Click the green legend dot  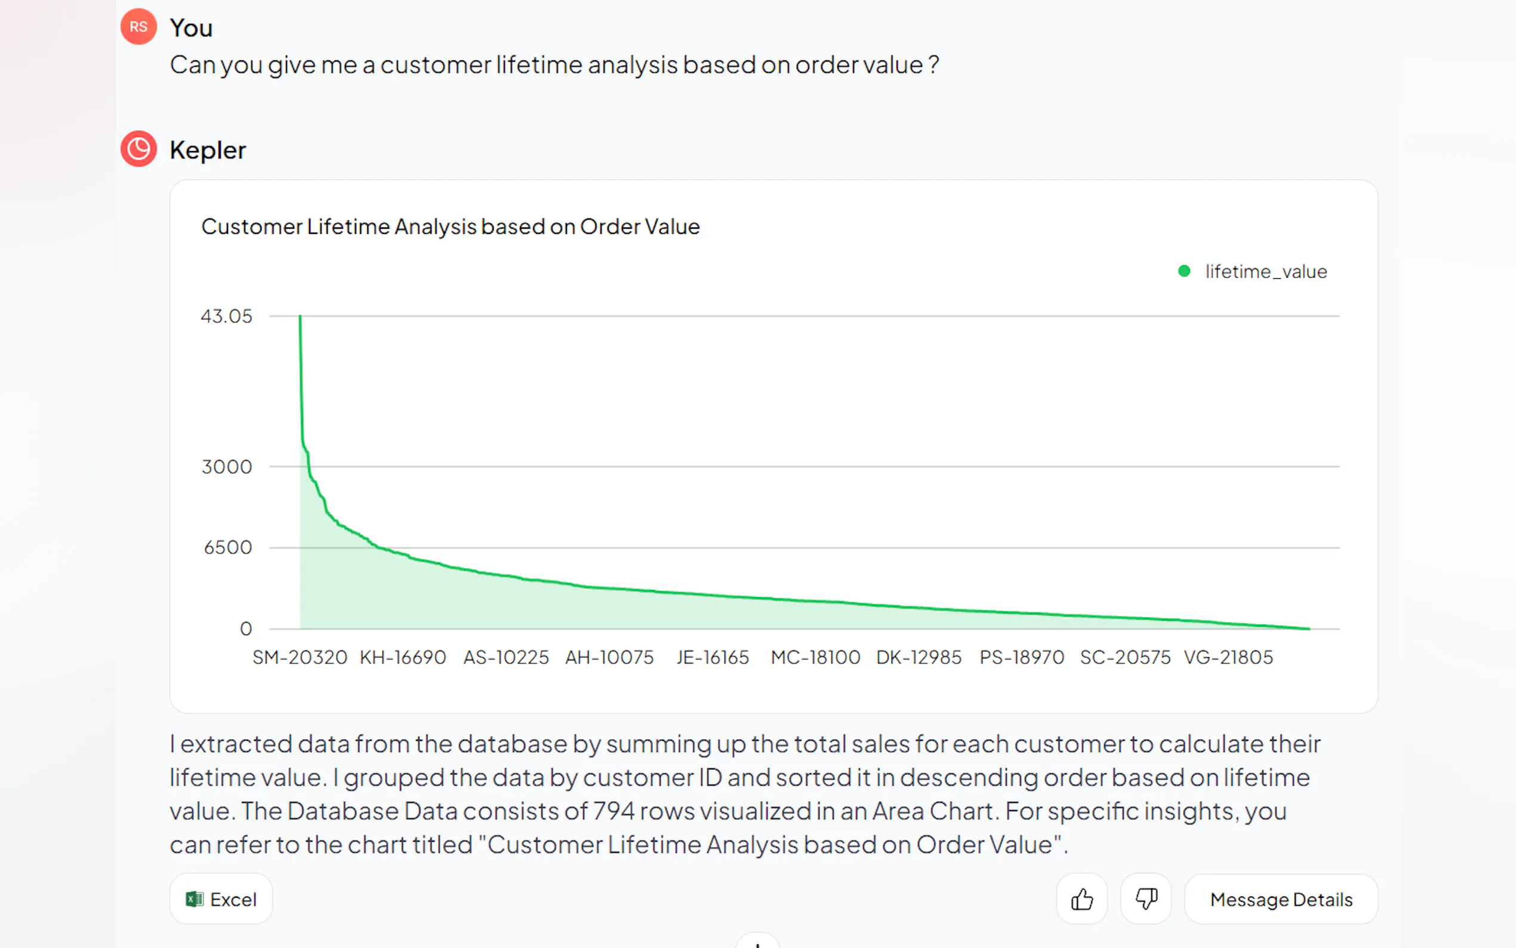coord(1184,272)
